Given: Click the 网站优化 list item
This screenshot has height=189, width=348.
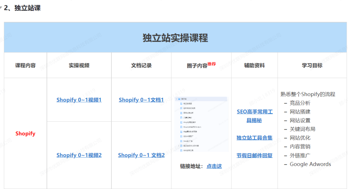Looking at the screenshot, I should 300,138.
